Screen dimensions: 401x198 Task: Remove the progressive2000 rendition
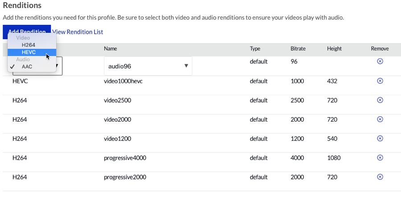click(380, 177)
